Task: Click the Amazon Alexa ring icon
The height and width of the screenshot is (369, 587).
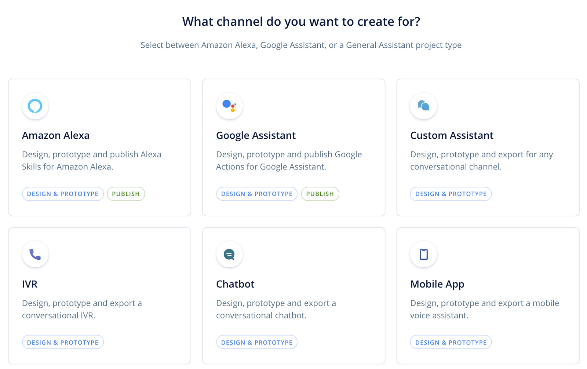Action: pyautogui.click(x=35, y=106)
